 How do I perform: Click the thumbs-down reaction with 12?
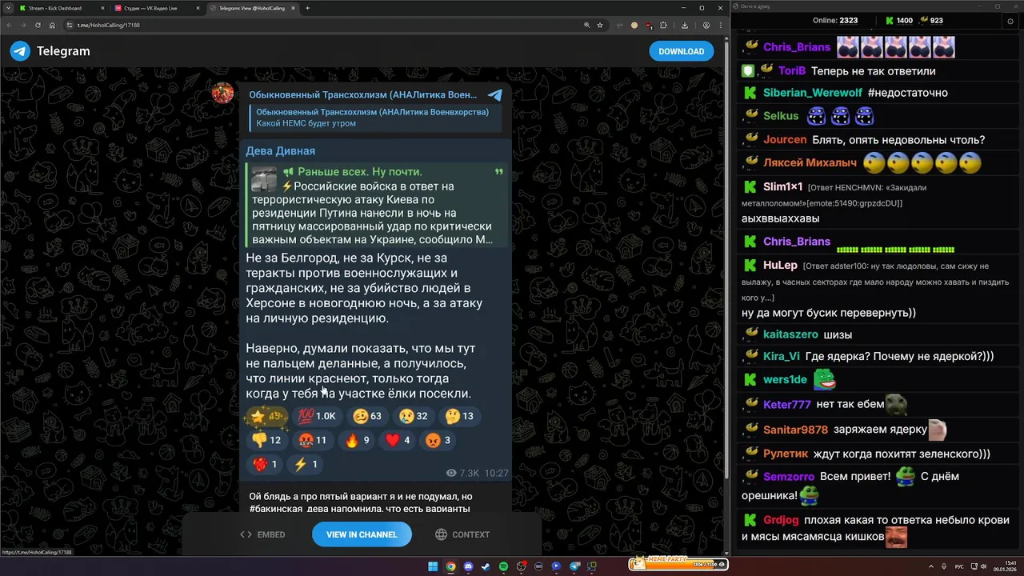[x=266, y=440]
